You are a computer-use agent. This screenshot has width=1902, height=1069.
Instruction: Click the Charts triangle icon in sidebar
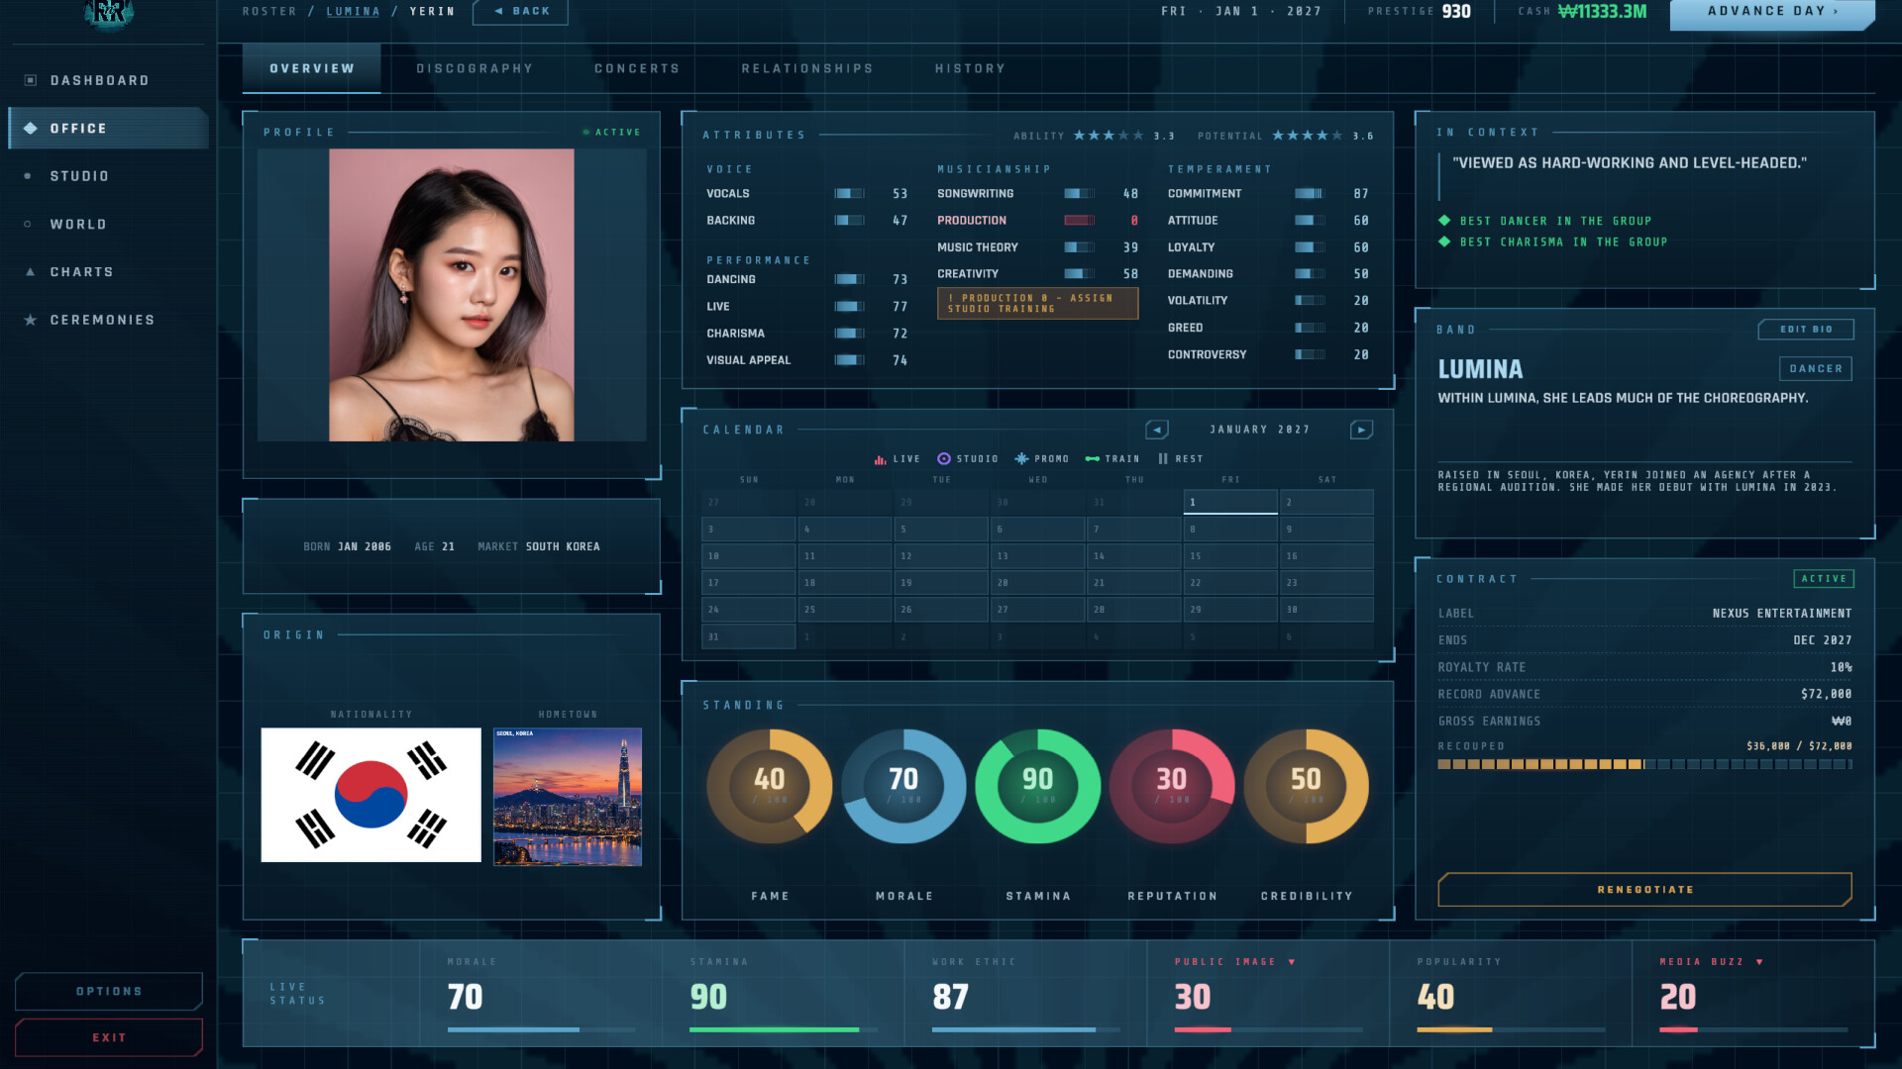pyautogui.click(x=31, y=271)
